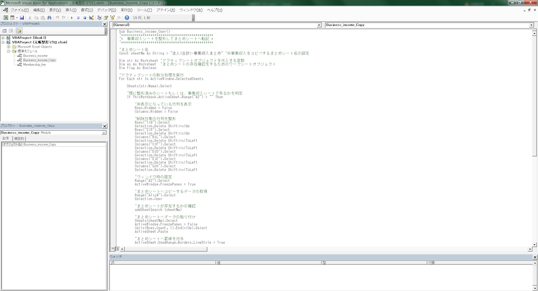Open the デバッグ(D) menu

[107, 10]
